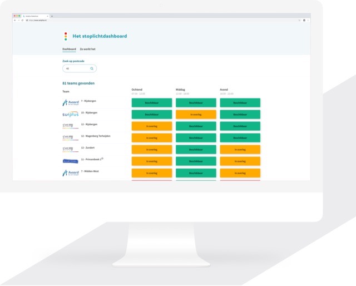Click Ochtend In overleg for Wagenberg Terheijden
356x286 pixels.
click(x=152, y=138)
